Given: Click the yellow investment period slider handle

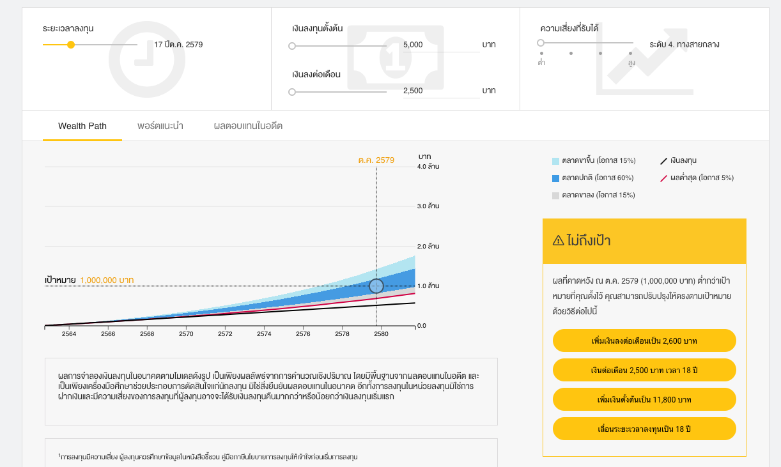Looking at the screenshot, I should tap(71, 45).
